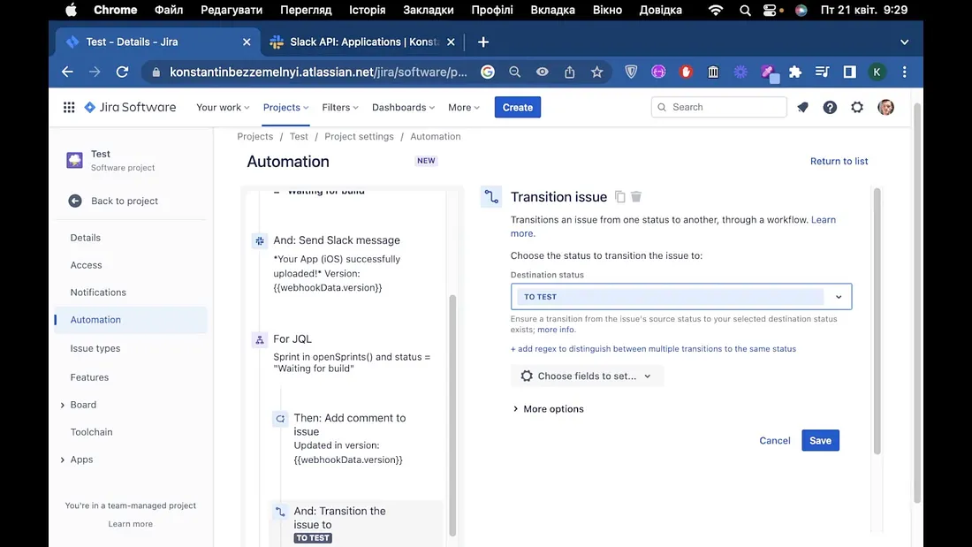Click the rule component list scrollbar
The width and height of the screenshot is (972, 547).
coord(452,415)
